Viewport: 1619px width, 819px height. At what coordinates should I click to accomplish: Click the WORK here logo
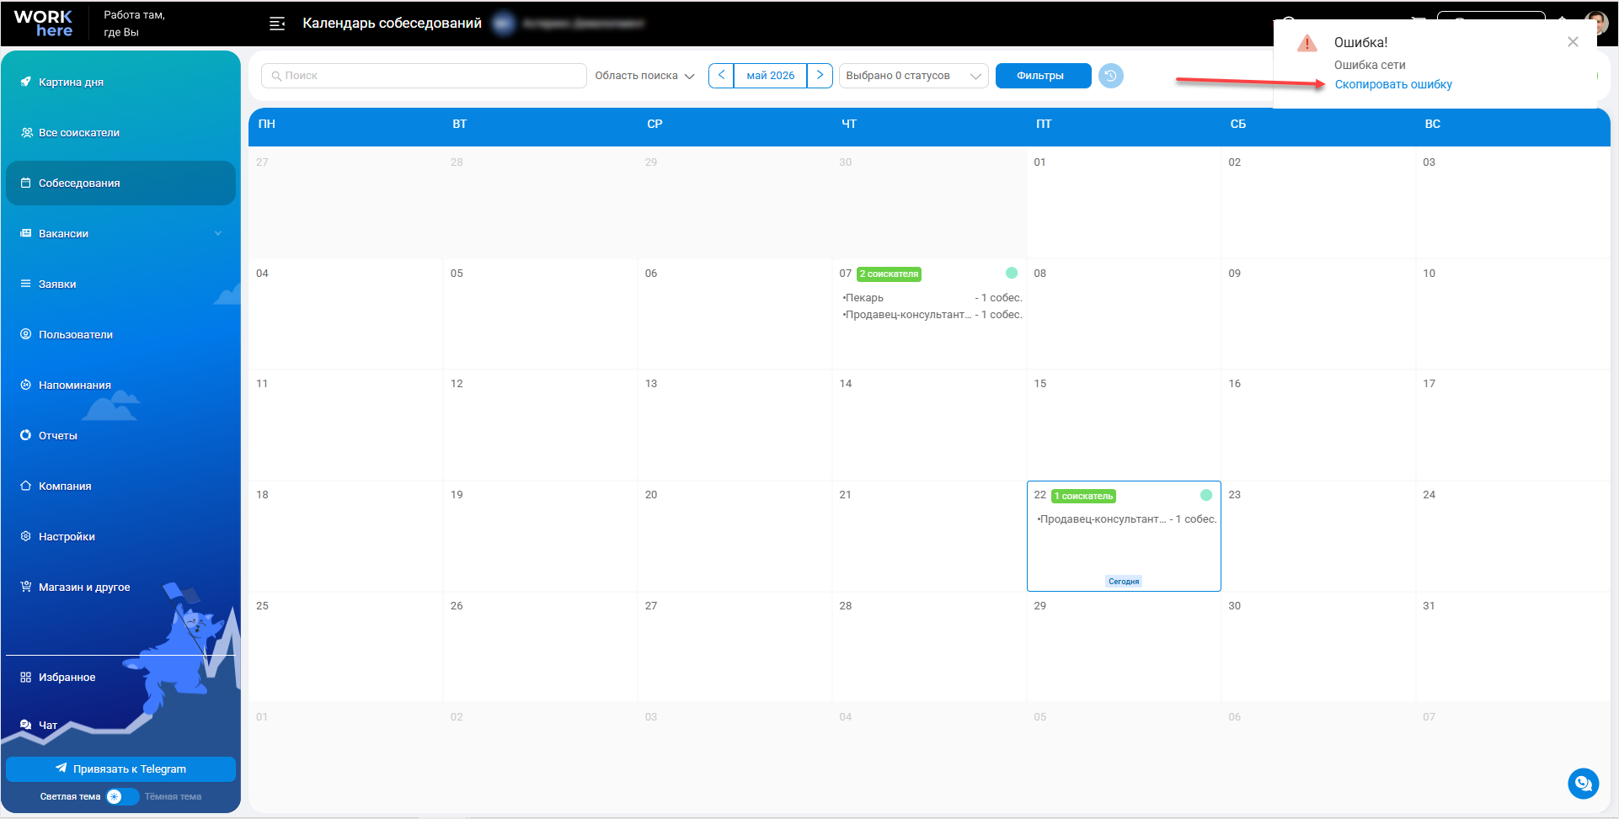[x=44, y=24]
